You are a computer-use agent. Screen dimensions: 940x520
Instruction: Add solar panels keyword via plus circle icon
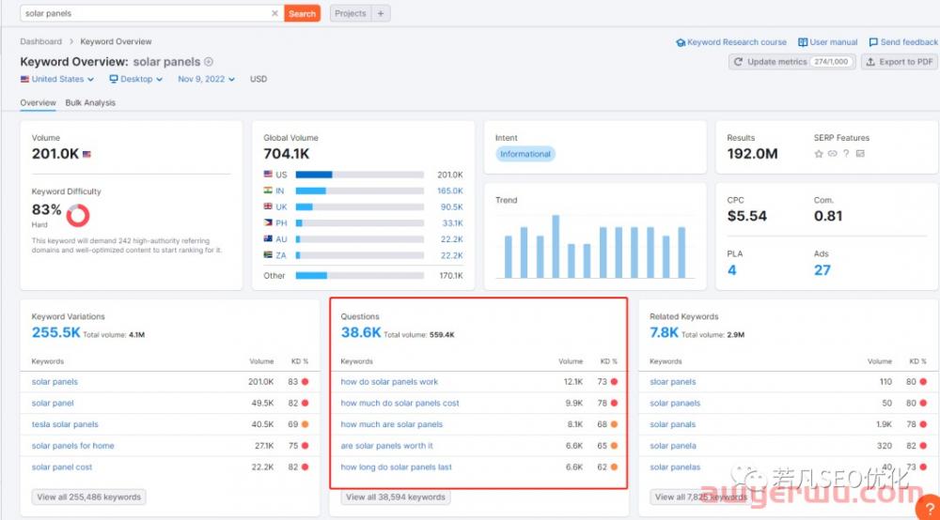click(x=209, y=62)
